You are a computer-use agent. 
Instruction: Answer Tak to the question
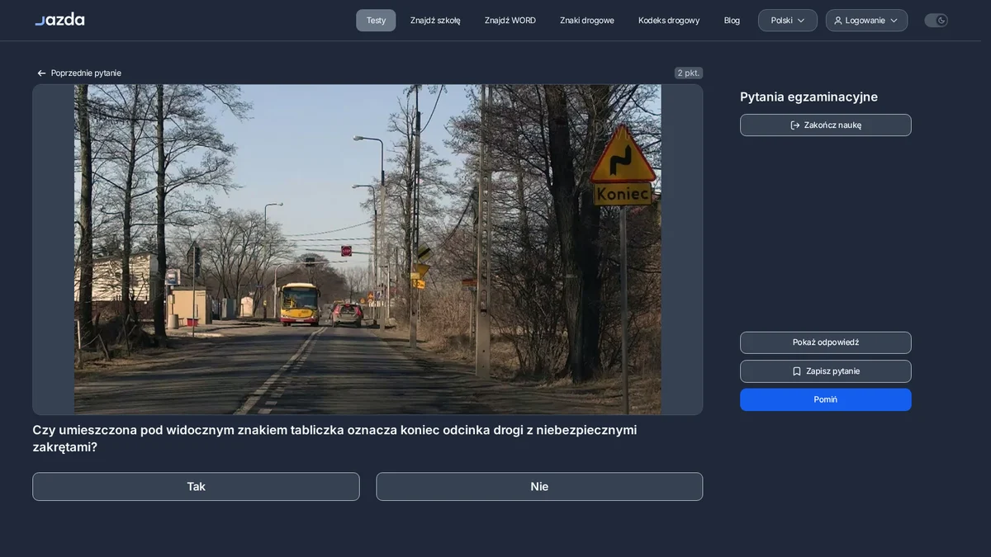(x=196, y=487)
